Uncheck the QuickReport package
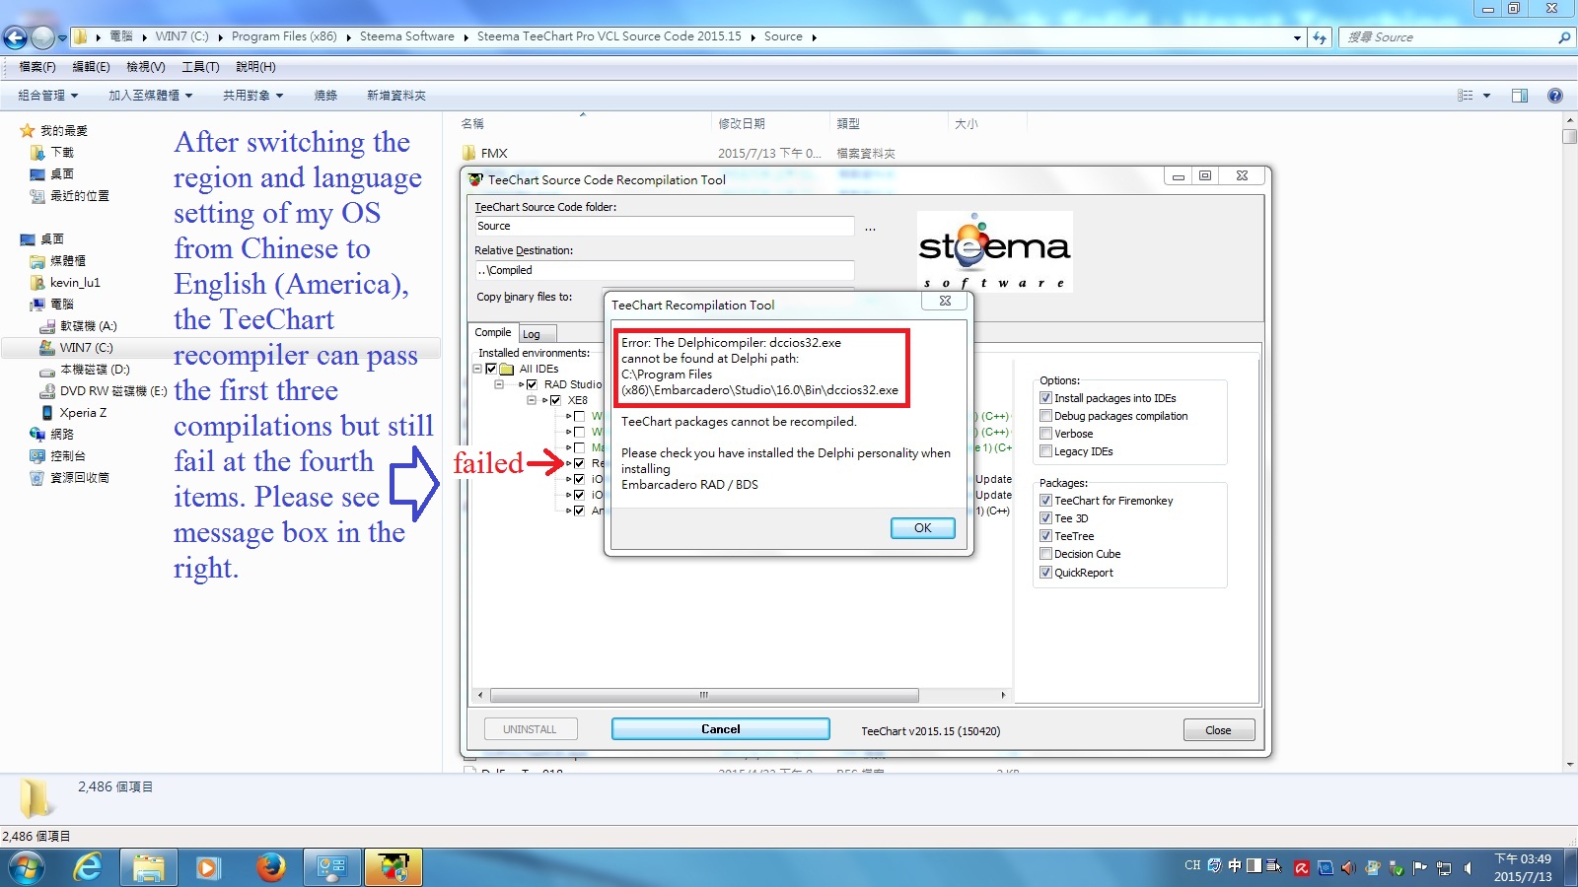 coord(1045,573)
